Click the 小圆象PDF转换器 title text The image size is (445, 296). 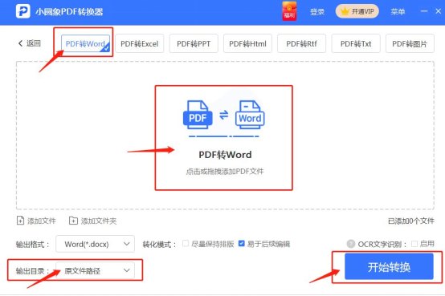(69, 12)
